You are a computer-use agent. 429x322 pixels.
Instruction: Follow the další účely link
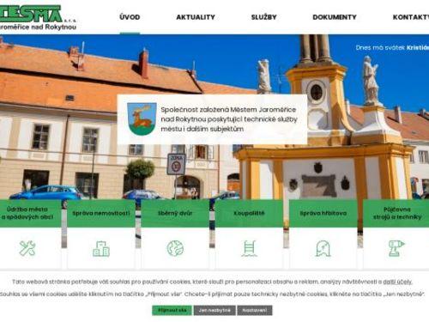point(397,282)
